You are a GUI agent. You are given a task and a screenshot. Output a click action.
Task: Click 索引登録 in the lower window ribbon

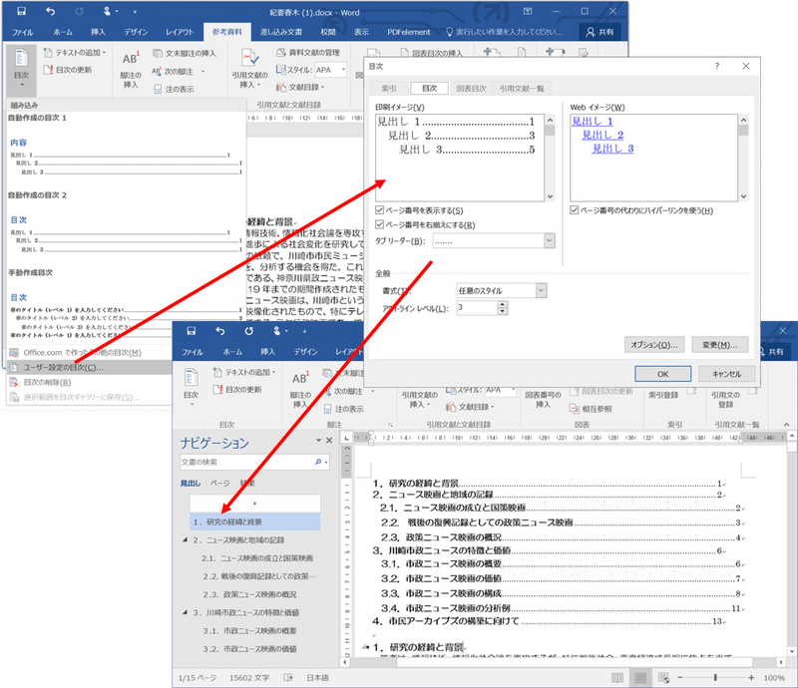663,395
